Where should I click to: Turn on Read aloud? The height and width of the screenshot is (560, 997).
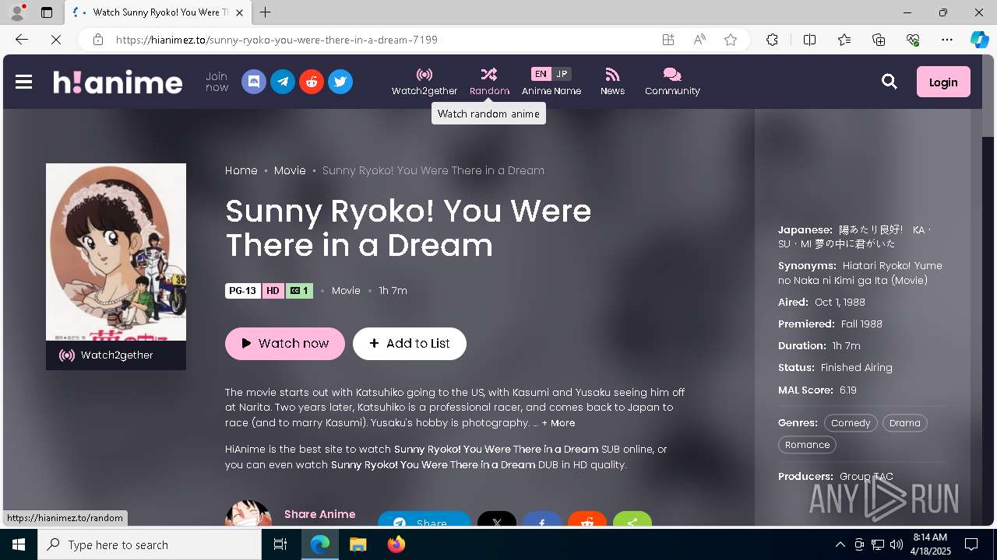(x=699, y=40)
